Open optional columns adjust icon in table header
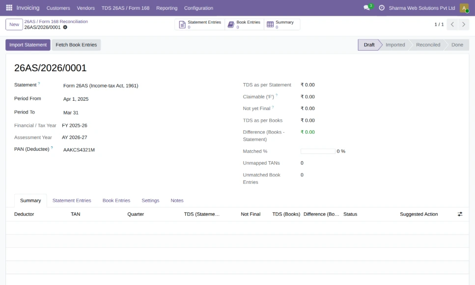 point(460,214)
